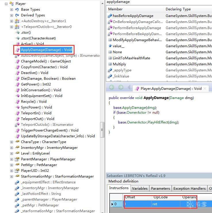Click the navigate forward green arrow

(x=121, y=87)
